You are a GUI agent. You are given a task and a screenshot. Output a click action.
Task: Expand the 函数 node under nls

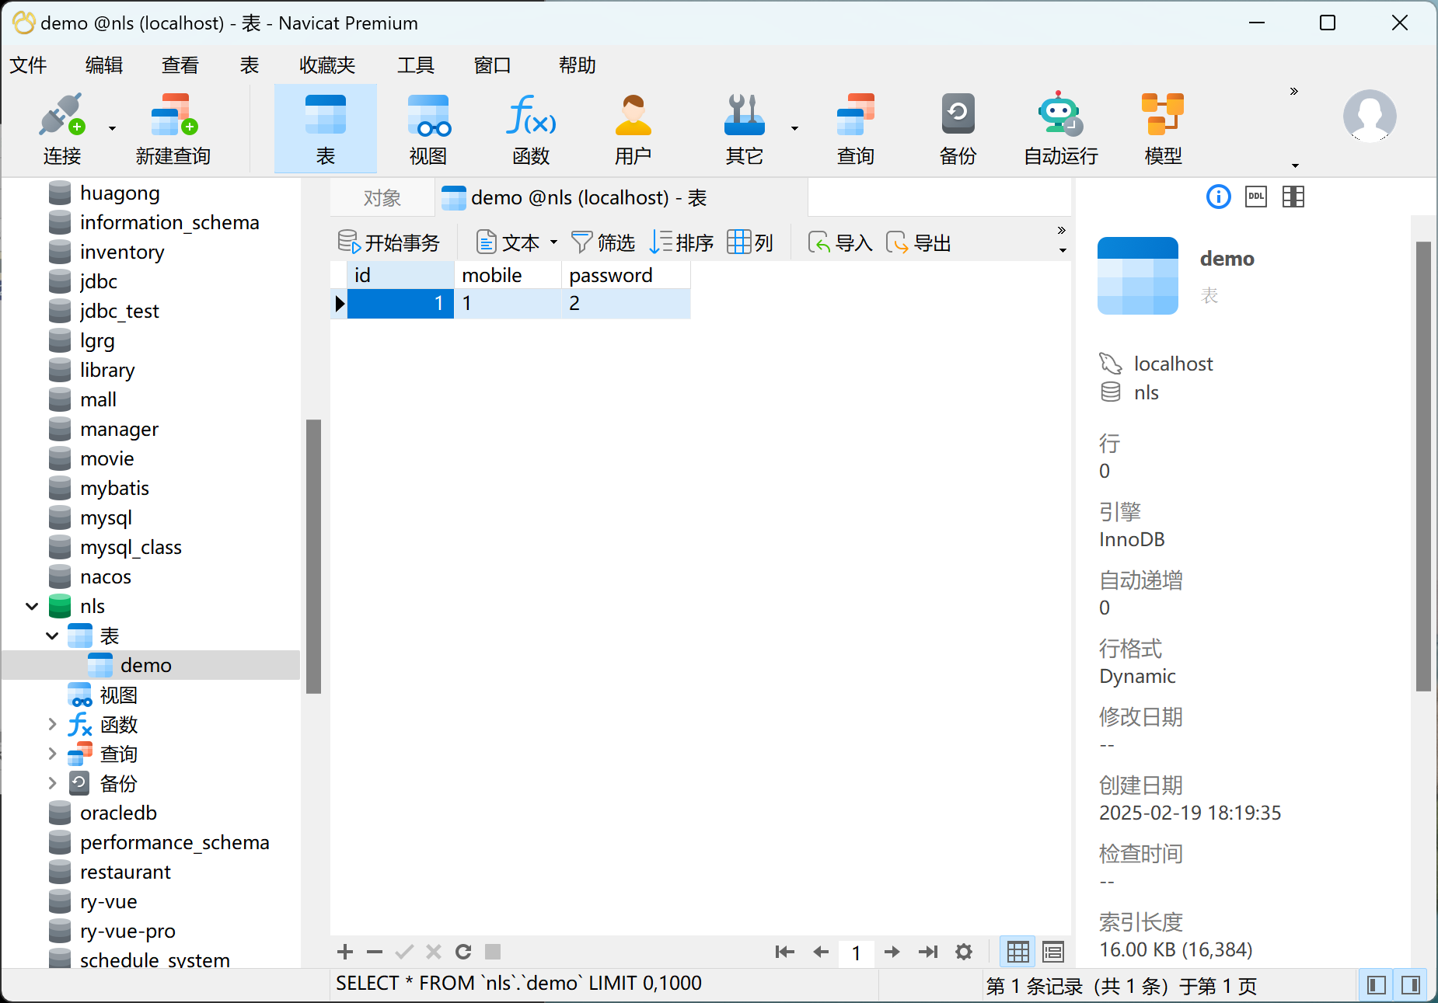52,724
